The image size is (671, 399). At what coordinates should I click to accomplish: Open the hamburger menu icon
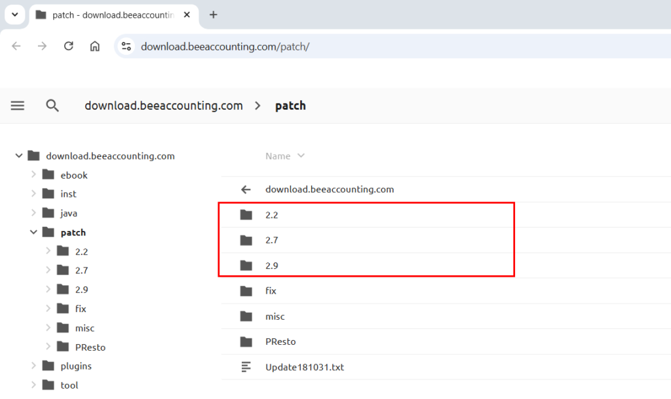[18, 106]
